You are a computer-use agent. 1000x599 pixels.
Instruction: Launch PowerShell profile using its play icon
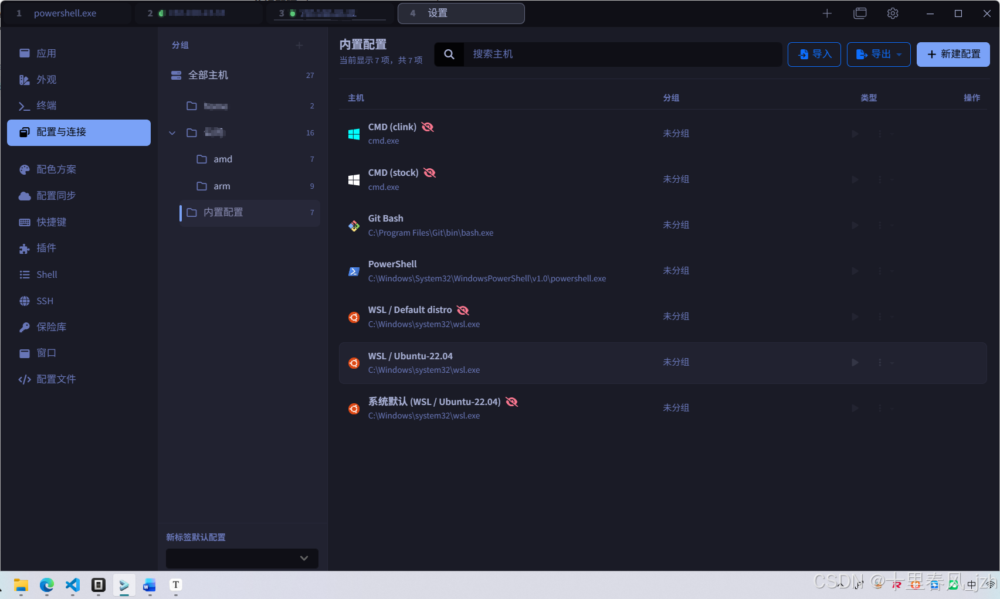(855, 271)
